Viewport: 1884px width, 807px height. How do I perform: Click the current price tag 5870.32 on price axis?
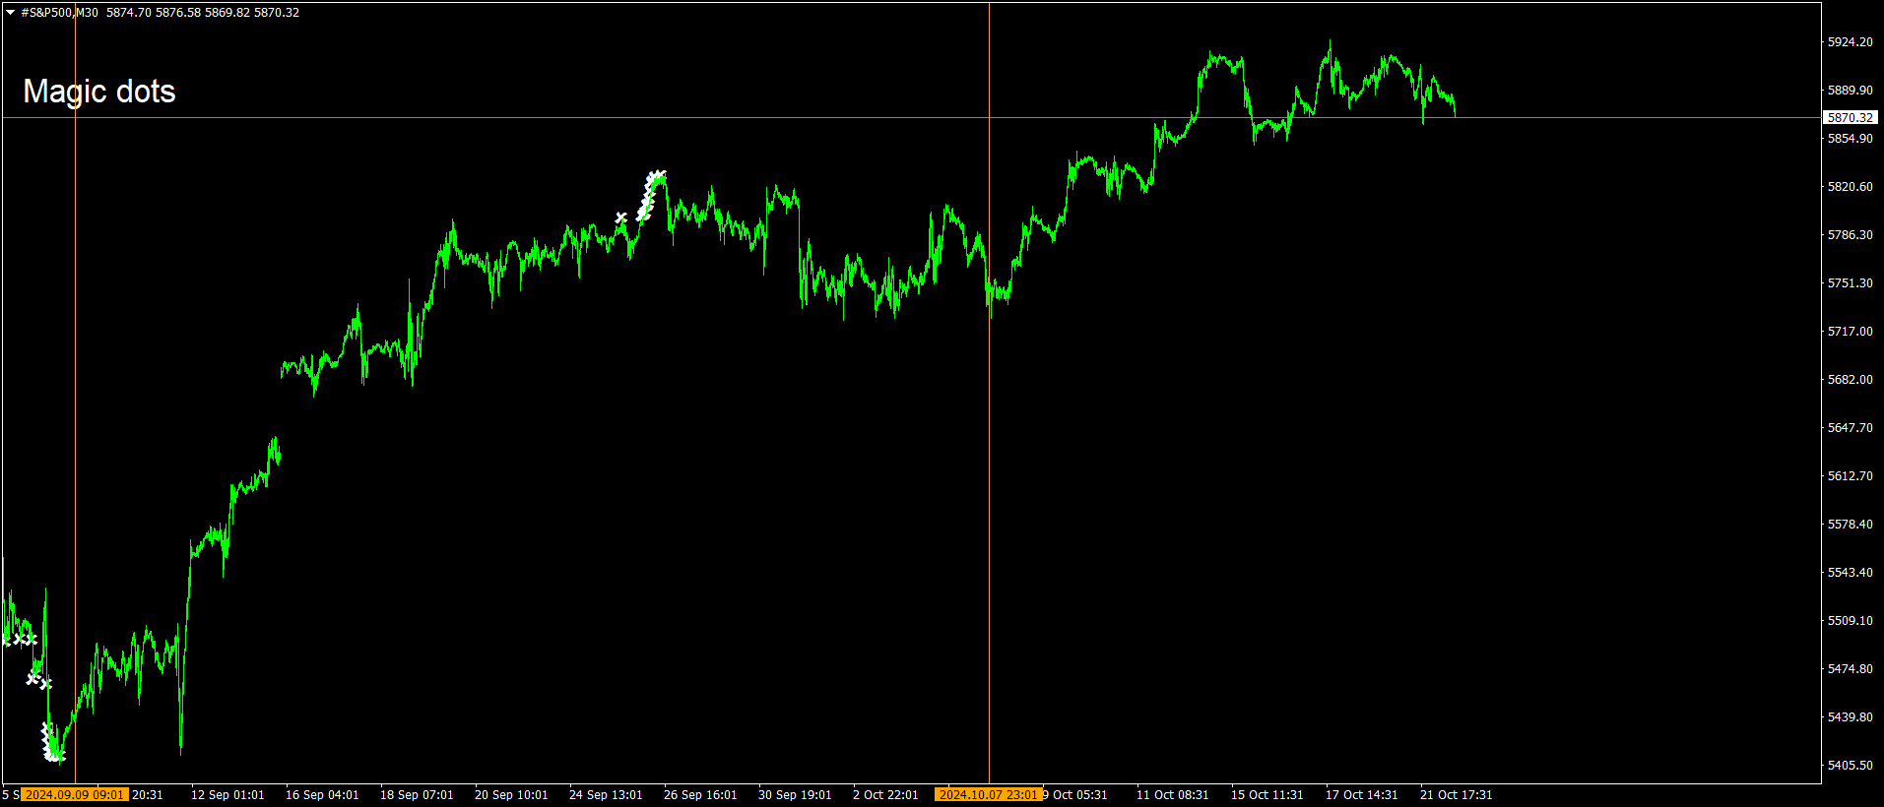pos(1851,118)
